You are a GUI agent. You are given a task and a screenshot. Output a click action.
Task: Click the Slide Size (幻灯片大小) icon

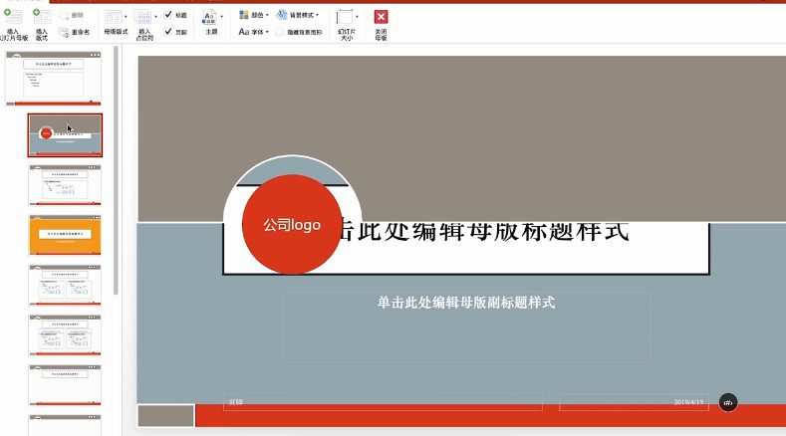point(345,18)
